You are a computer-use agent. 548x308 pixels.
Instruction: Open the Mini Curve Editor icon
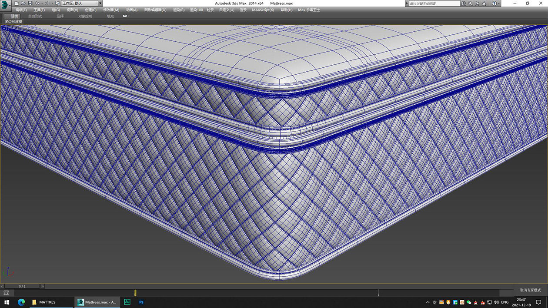[x=6, y=293]
